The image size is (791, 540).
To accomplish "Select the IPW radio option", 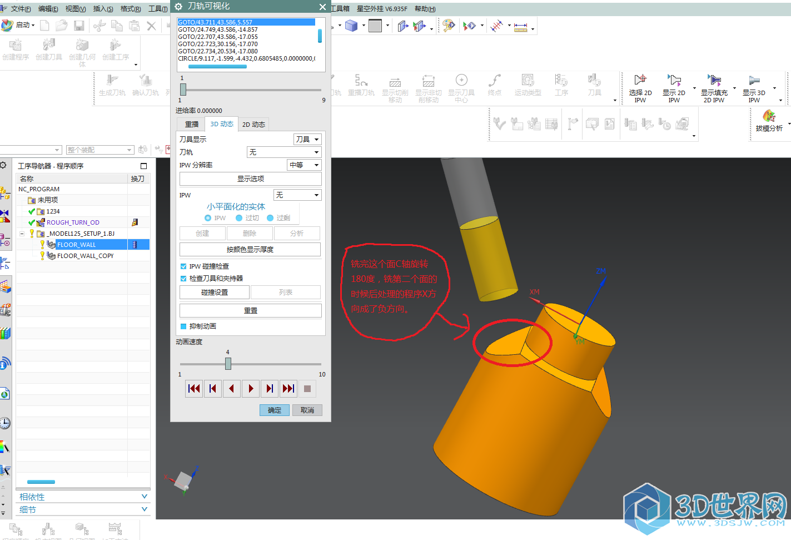I will [208, 218].
